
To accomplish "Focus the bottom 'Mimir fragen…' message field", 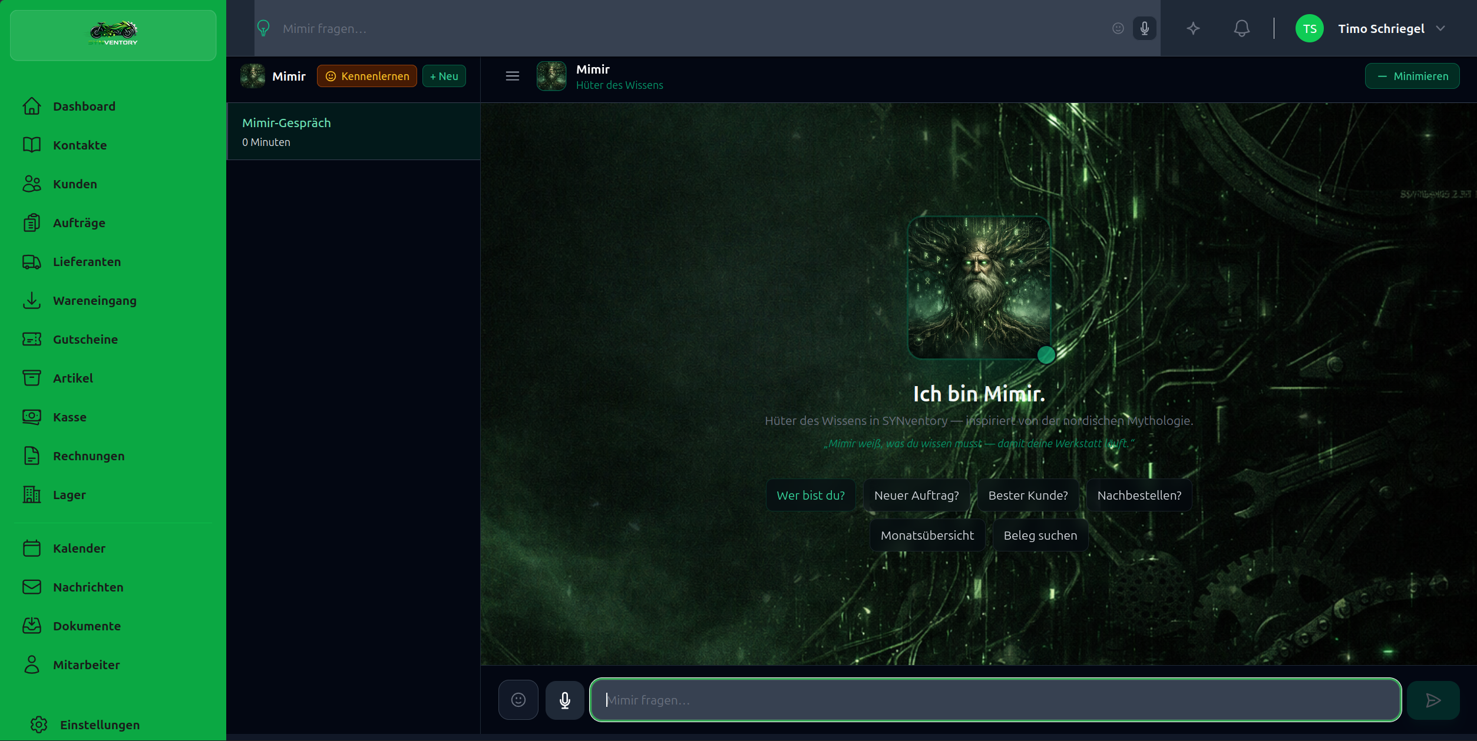I will [x=995, y=700].
